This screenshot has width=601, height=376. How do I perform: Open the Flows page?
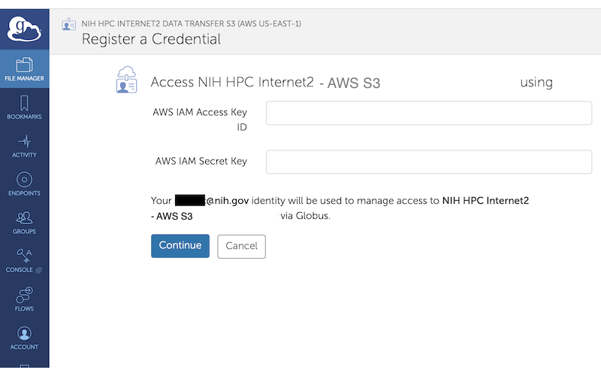[x=24, y=299]
